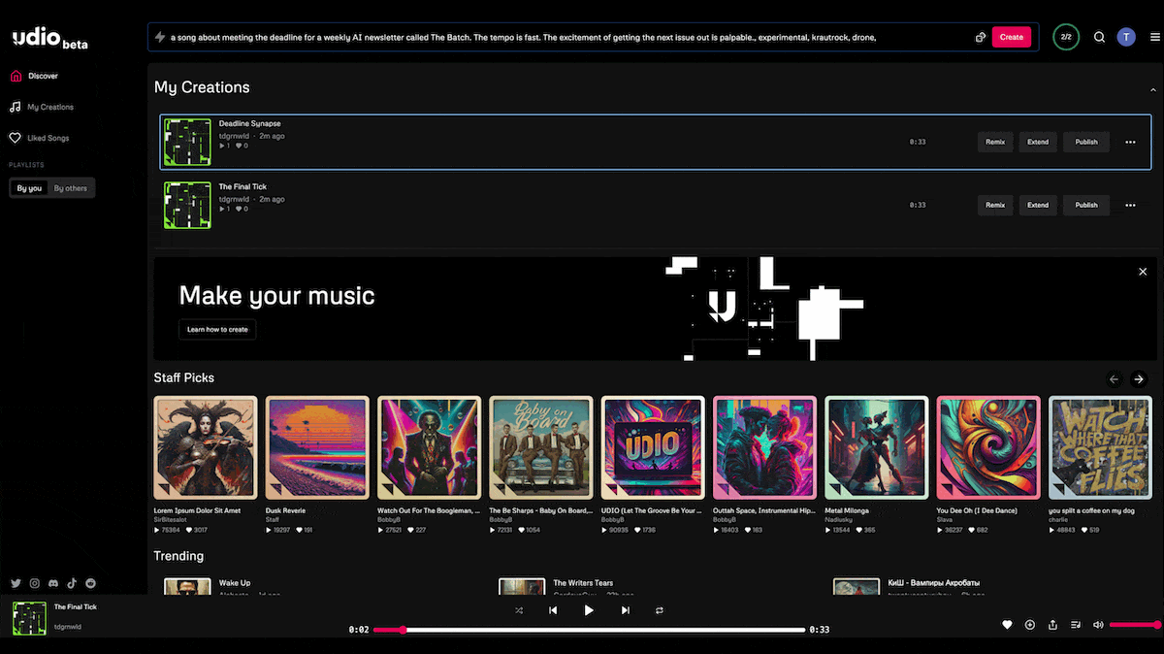Open the TikTok social link icon
The height and width of the screenshot is (654, 1164).
tap(72, 583)
